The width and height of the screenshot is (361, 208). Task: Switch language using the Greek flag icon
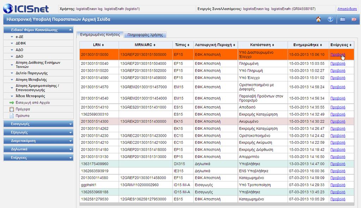pos(343,19)
